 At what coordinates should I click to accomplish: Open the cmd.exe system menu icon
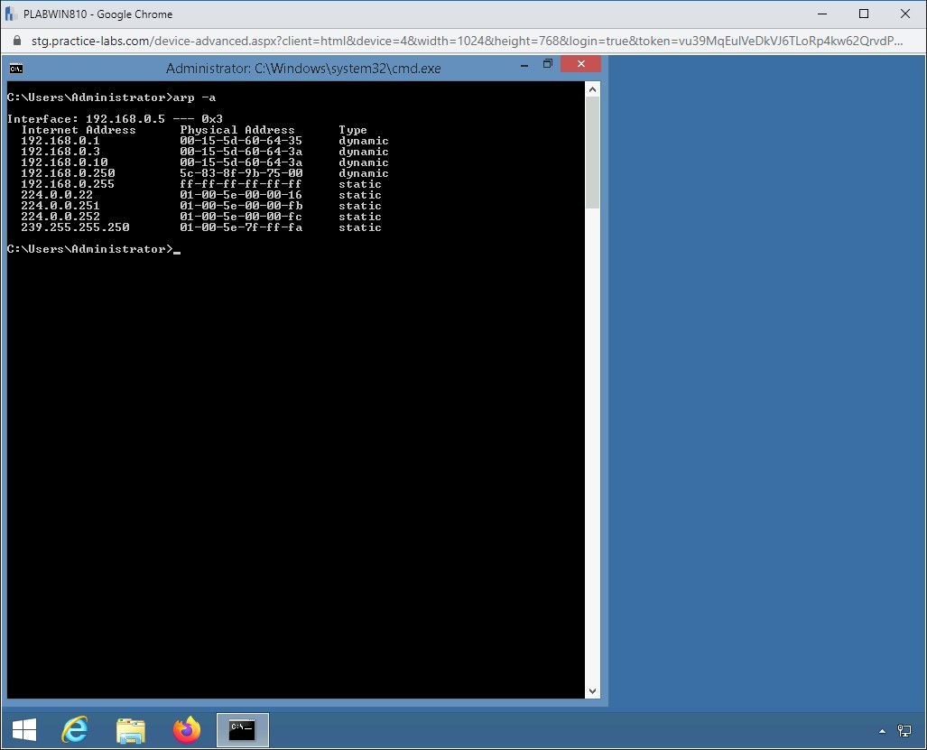(x=14, y=68)
